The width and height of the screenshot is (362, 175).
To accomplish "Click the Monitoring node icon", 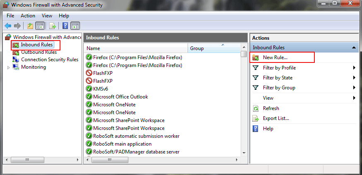I will (x=16, y=67).
